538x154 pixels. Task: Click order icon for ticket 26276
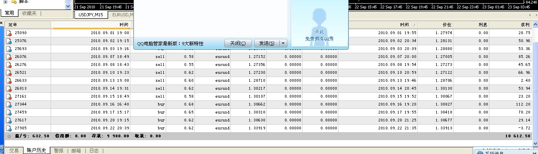[x=9, y=65]
